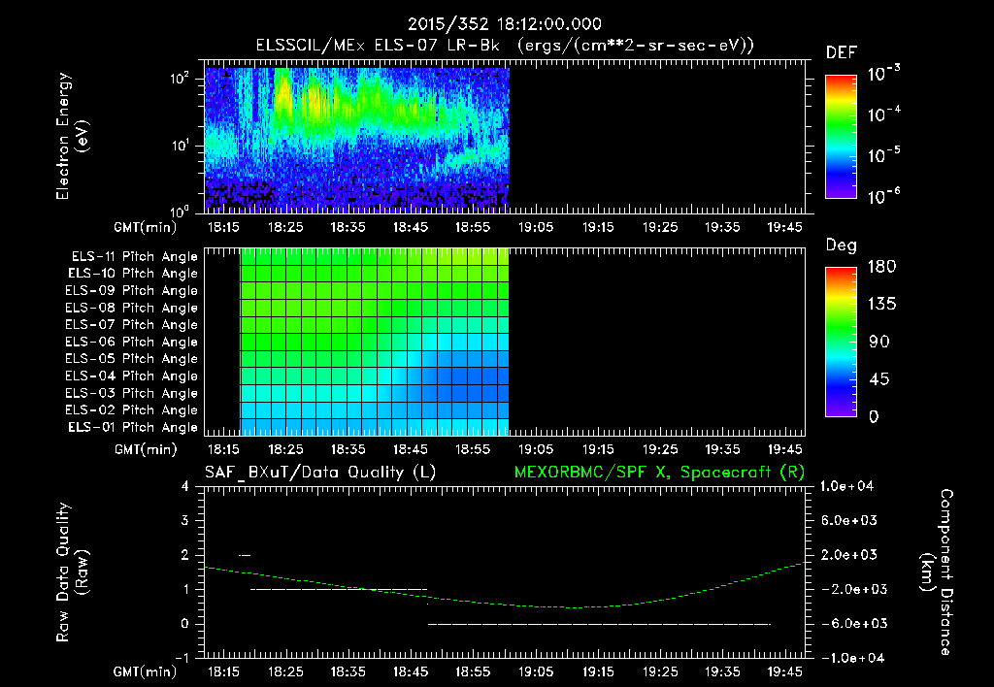Click the 19:35 time label under the data quality plot
The width and height of the screenshot is (994, 687).
(x=722, y=671)
